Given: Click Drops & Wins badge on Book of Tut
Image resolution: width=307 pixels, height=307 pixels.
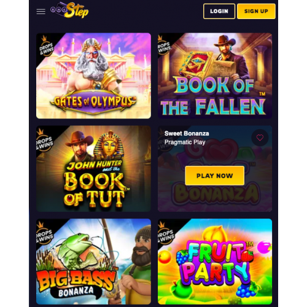Looking at the screenshot, I should (44, 140).
